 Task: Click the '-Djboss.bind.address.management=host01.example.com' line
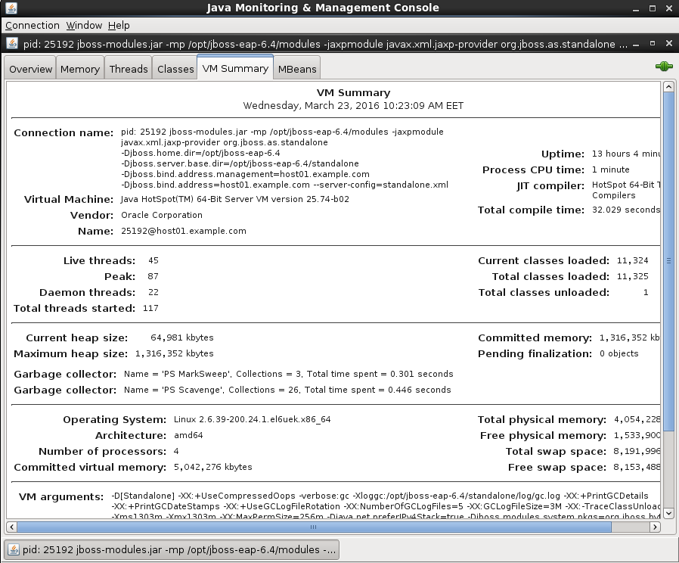point(245,174)
